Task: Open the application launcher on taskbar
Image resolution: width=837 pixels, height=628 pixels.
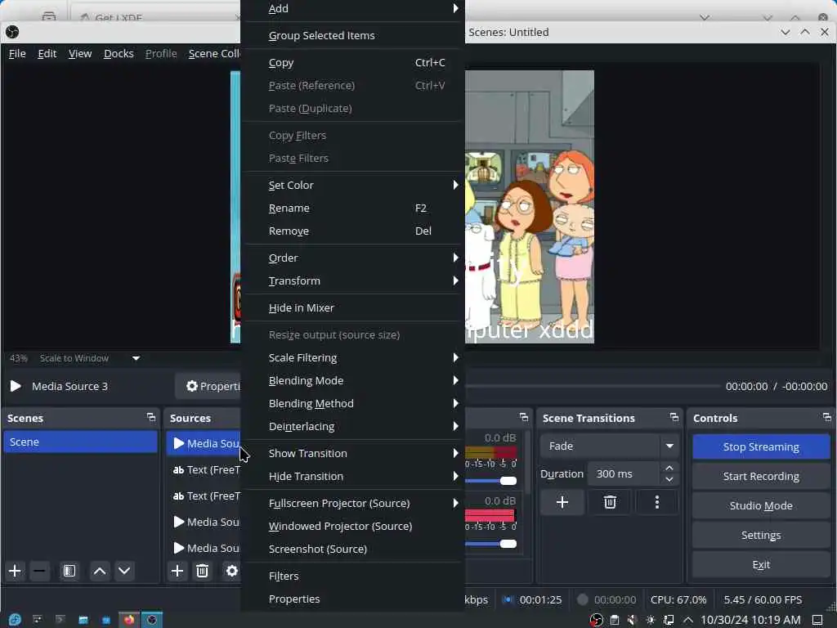Action: 15,620
